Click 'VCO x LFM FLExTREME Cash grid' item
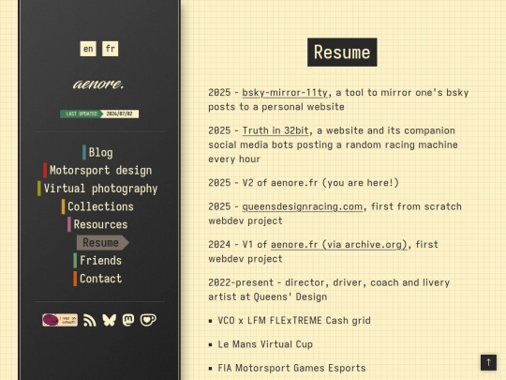The image size is (506, 380). pos(294,321)
